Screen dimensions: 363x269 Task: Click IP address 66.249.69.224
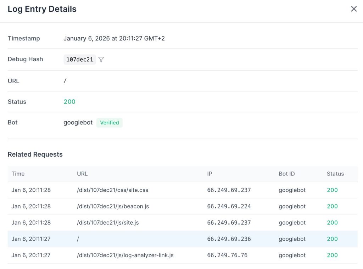pyautogui.click(x=229, y=206)
